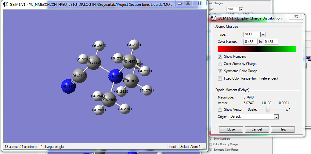Maximize the molecule viewer window

(x=188, y=3)
